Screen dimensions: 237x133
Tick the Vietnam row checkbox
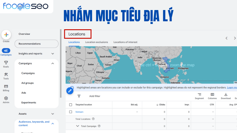click(71, 112)
